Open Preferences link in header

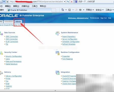tap(94, 18)
